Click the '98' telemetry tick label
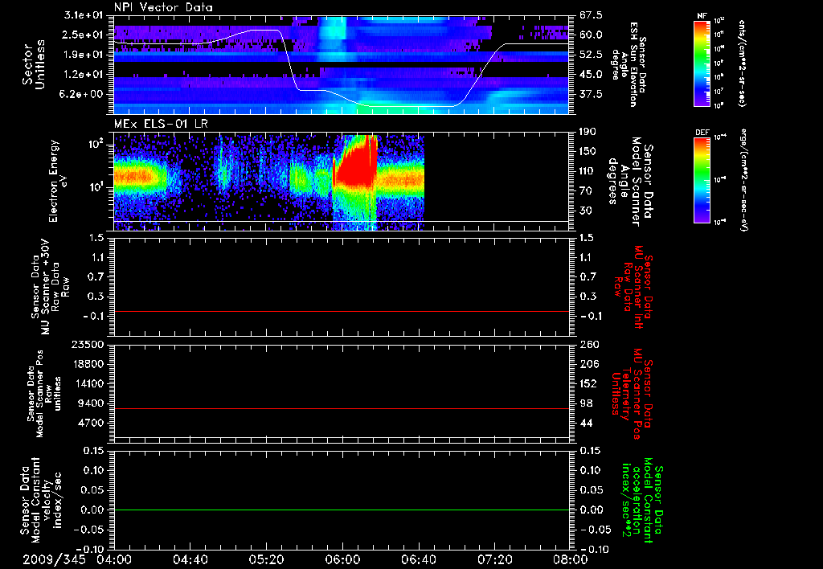Viewport: 823px width, 569px height. [585, 403]
